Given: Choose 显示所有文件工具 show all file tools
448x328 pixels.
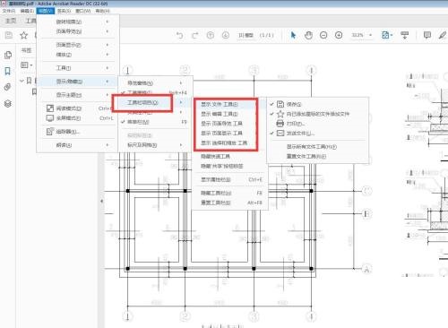Looking at the screenshot, I should 317,147.
